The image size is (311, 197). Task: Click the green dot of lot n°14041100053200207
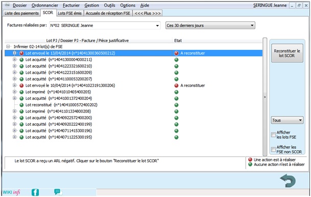21,79
